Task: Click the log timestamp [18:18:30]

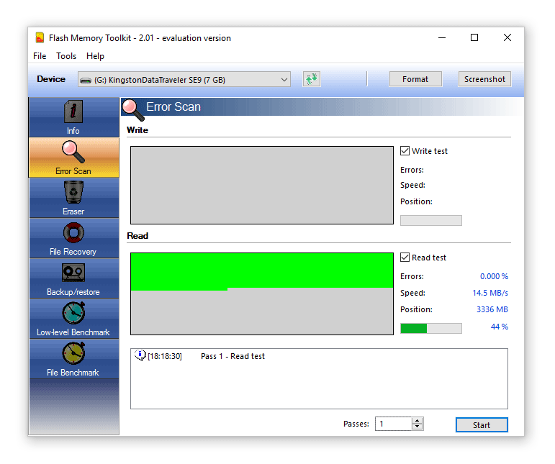Action: 165,356
